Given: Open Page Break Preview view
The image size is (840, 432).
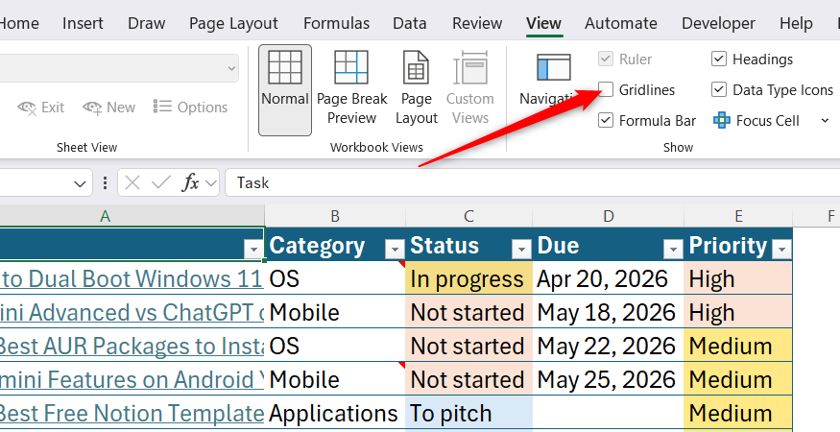Looking at the screenshot, I should click(351, 90).
